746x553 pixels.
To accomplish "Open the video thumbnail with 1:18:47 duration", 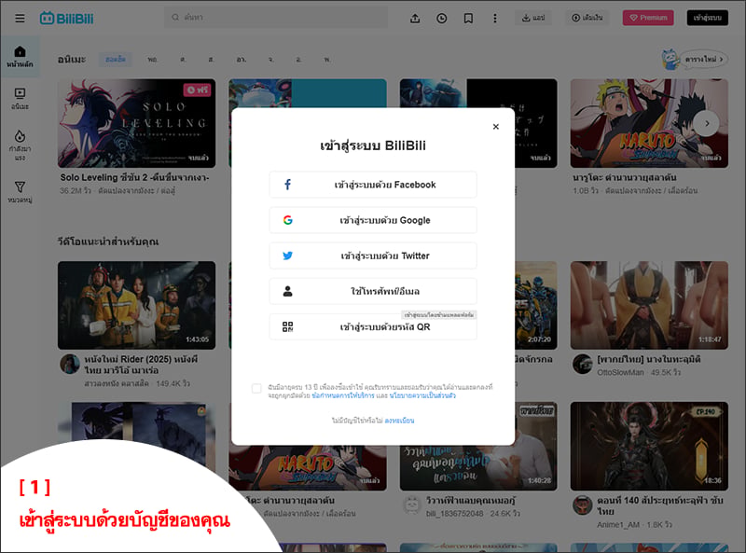I will pos(649,305).
